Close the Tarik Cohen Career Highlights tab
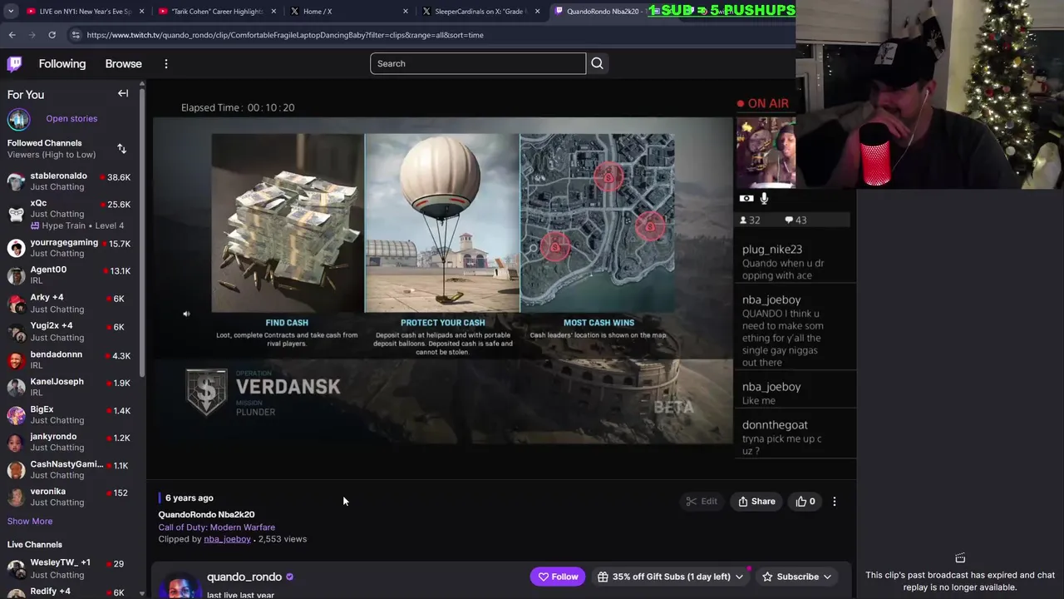 (273, 12)
